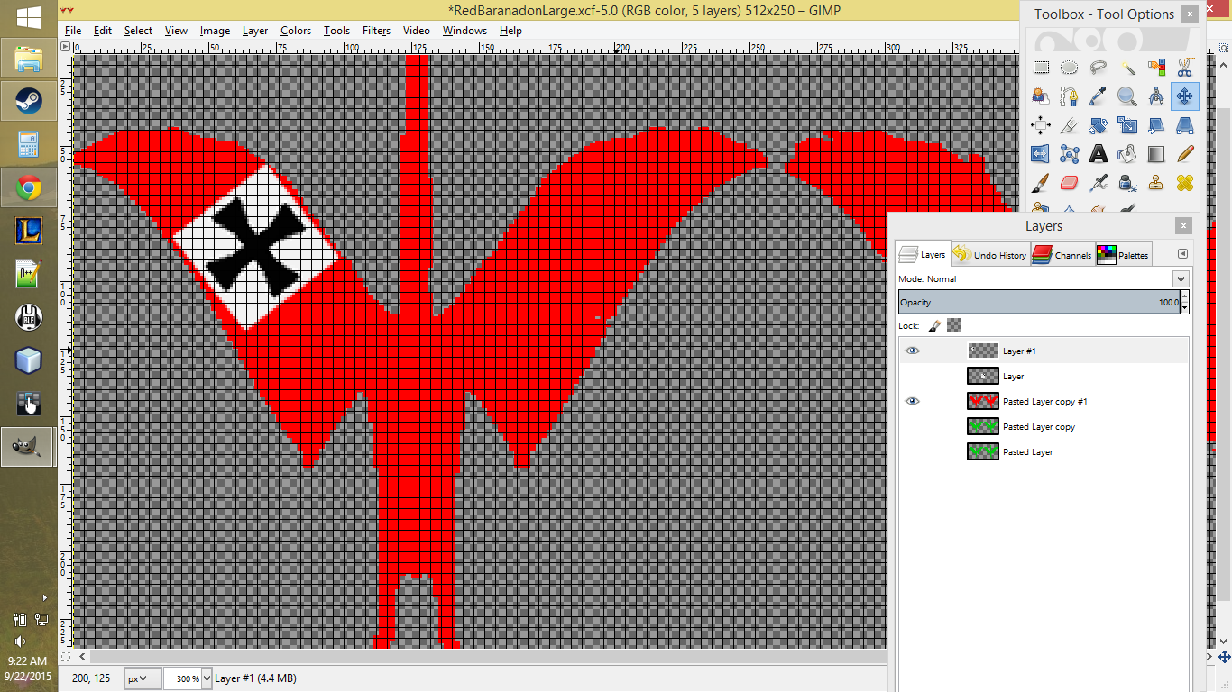Select the Paintbrush tool
This screenshot has height=692, width=1232.
(1041, 183)
